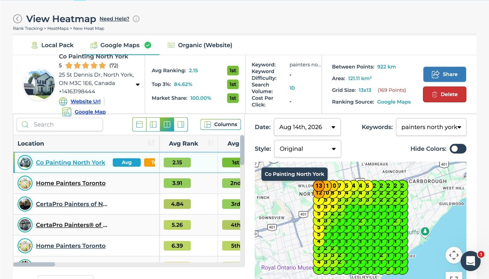
Task: Click the 1st badge beside Market Share
Action: [233, 98]
